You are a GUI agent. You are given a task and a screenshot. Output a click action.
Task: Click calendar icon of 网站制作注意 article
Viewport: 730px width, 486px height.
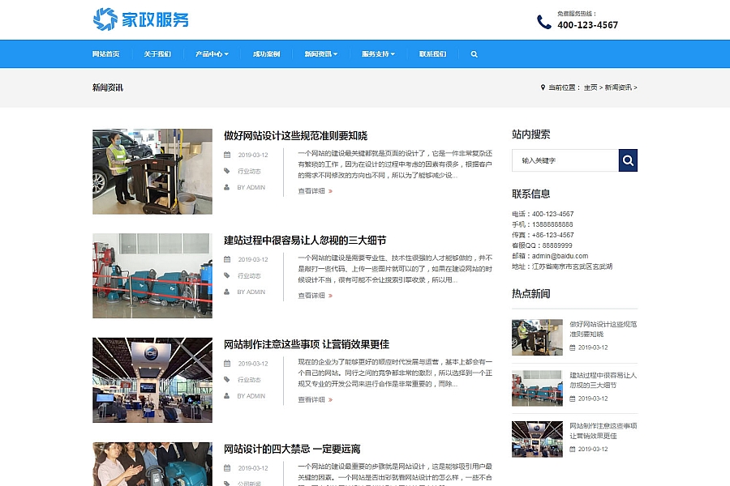[227, 364]
